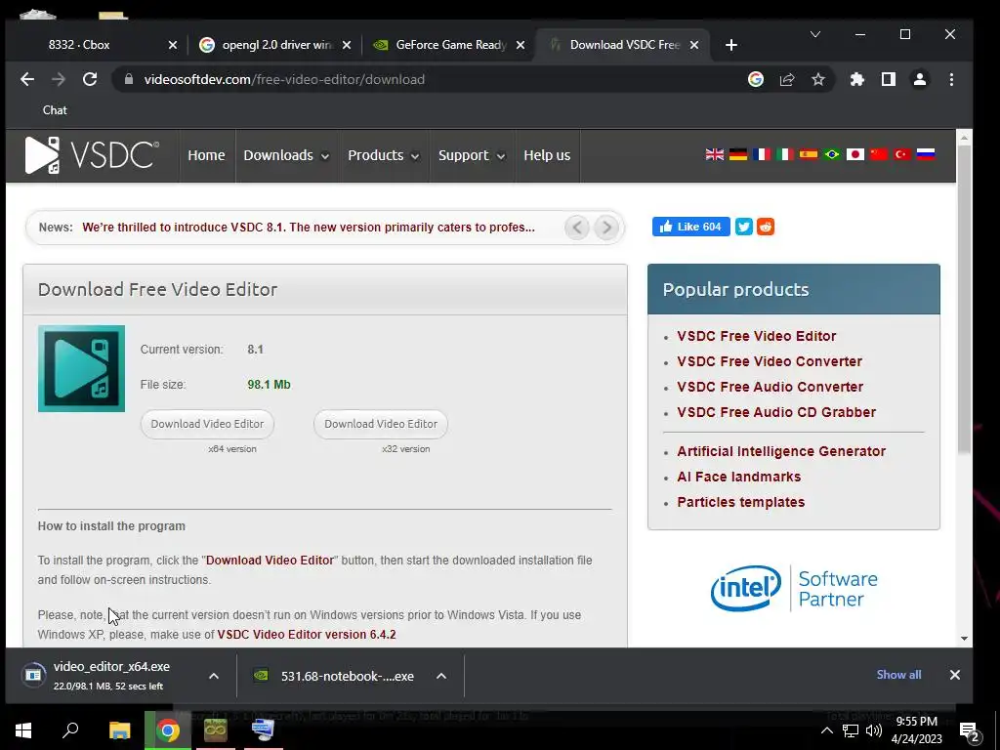Open File Explorer from the taskbar
1000x750 pixels.
point(119,730)
